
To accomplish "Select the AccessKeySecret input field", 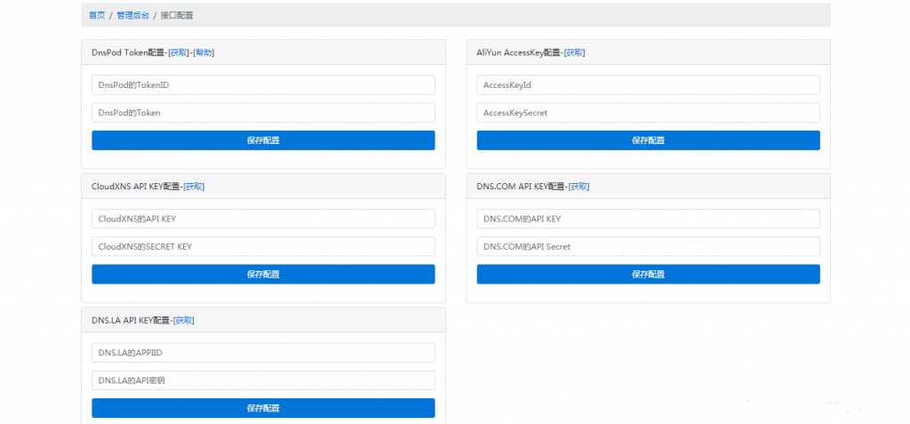I will click(x=648, y=113).
